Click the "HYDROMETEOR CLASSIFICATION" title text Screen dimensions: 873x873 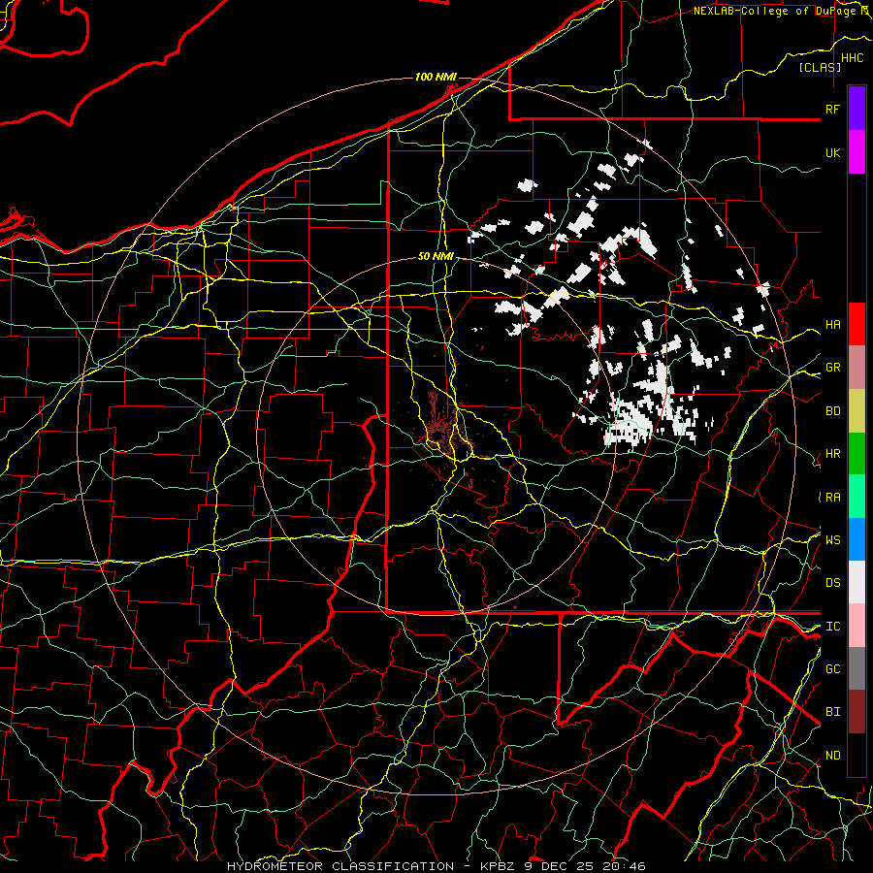tap(340, 866)
